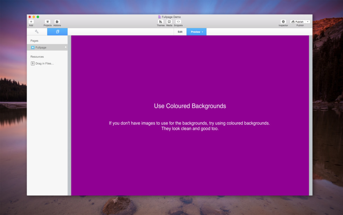Open the Projects toolbar icon
This screenshot has height=215, width=343.
(x=48, y=22)
